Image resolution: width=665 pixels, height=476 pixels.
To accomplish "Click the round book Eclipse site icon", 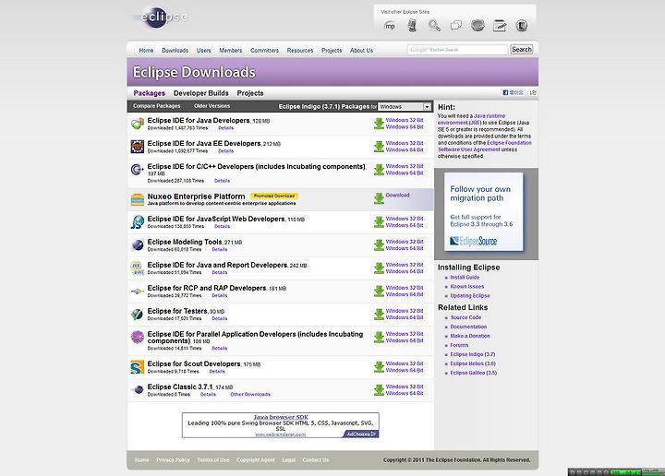I will tap(522, 26).
